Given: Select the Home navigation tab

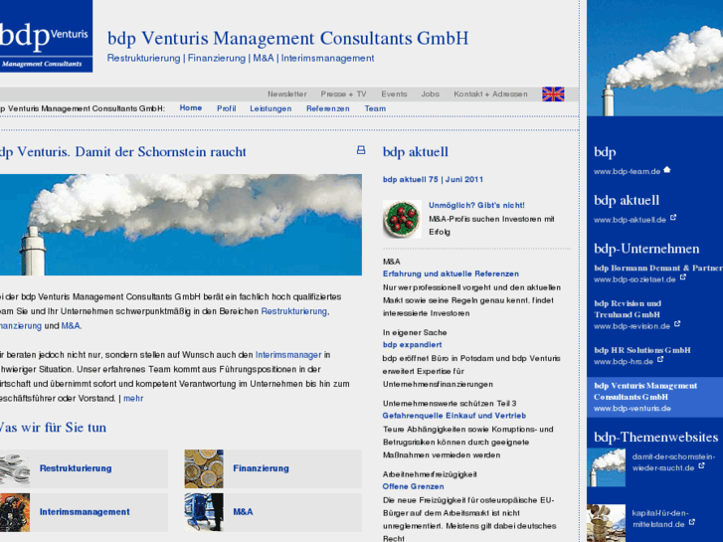Looking at the screenshot, I should (x=191, y=108).
